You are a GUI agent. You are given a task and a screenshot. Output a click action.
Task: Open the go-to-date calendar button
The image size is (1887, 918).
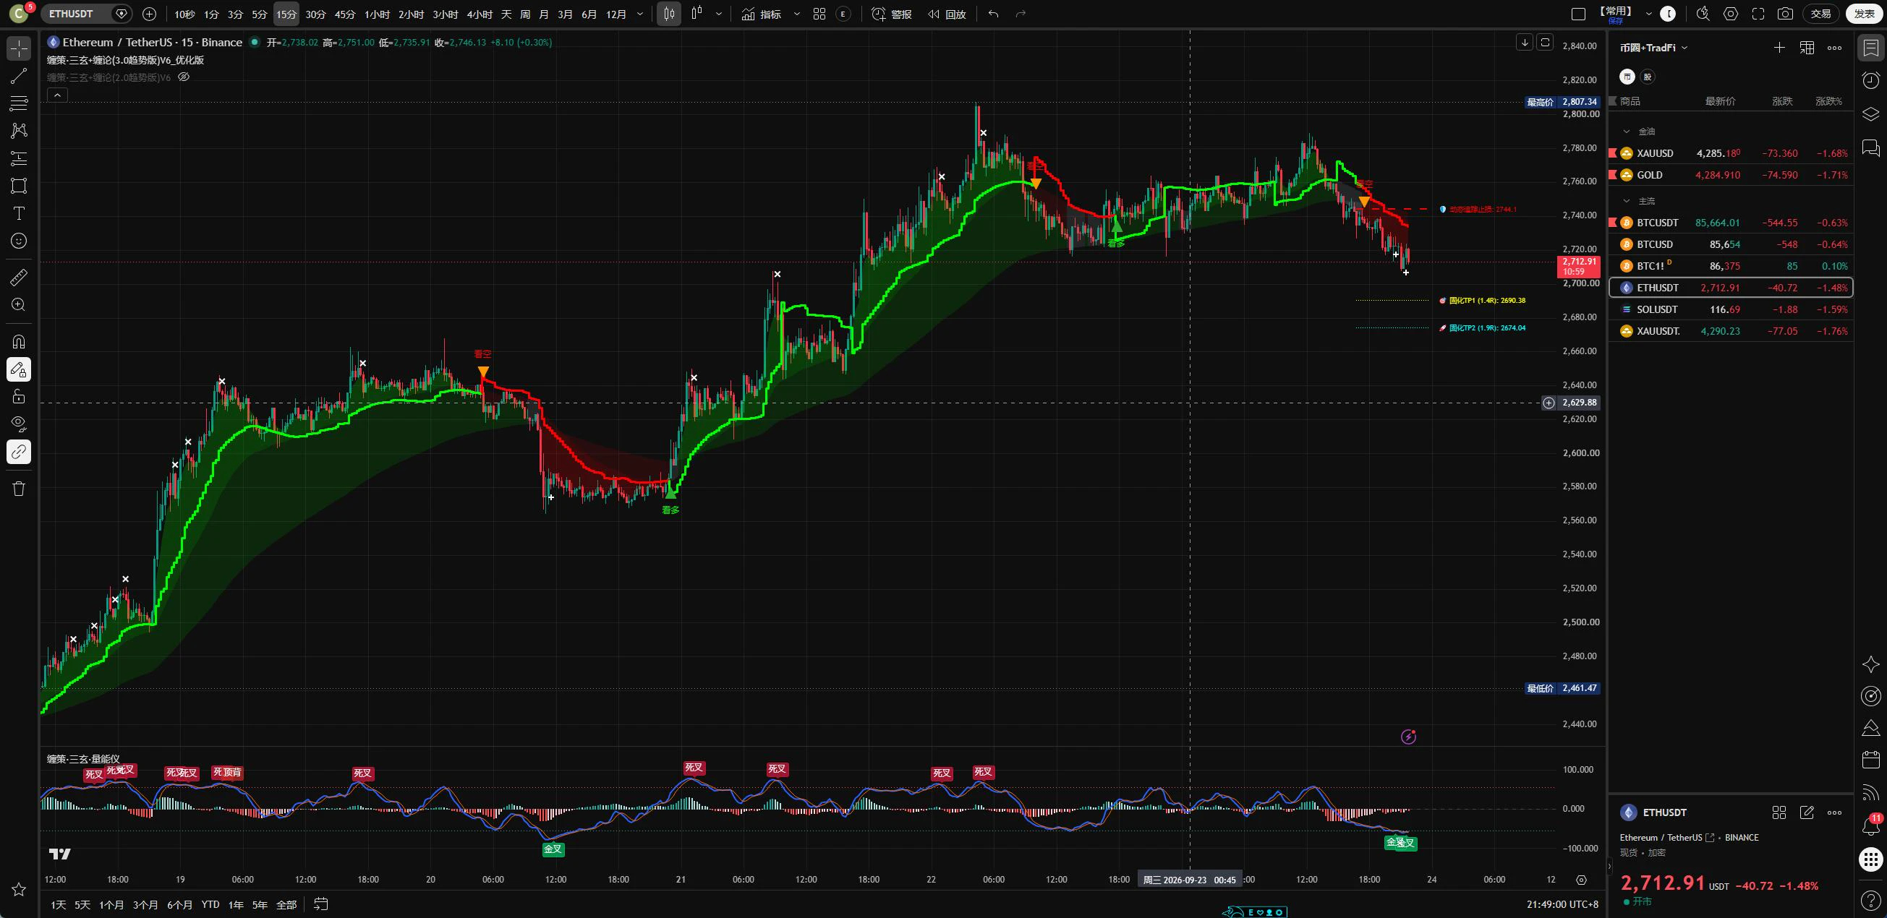[321, 904]
